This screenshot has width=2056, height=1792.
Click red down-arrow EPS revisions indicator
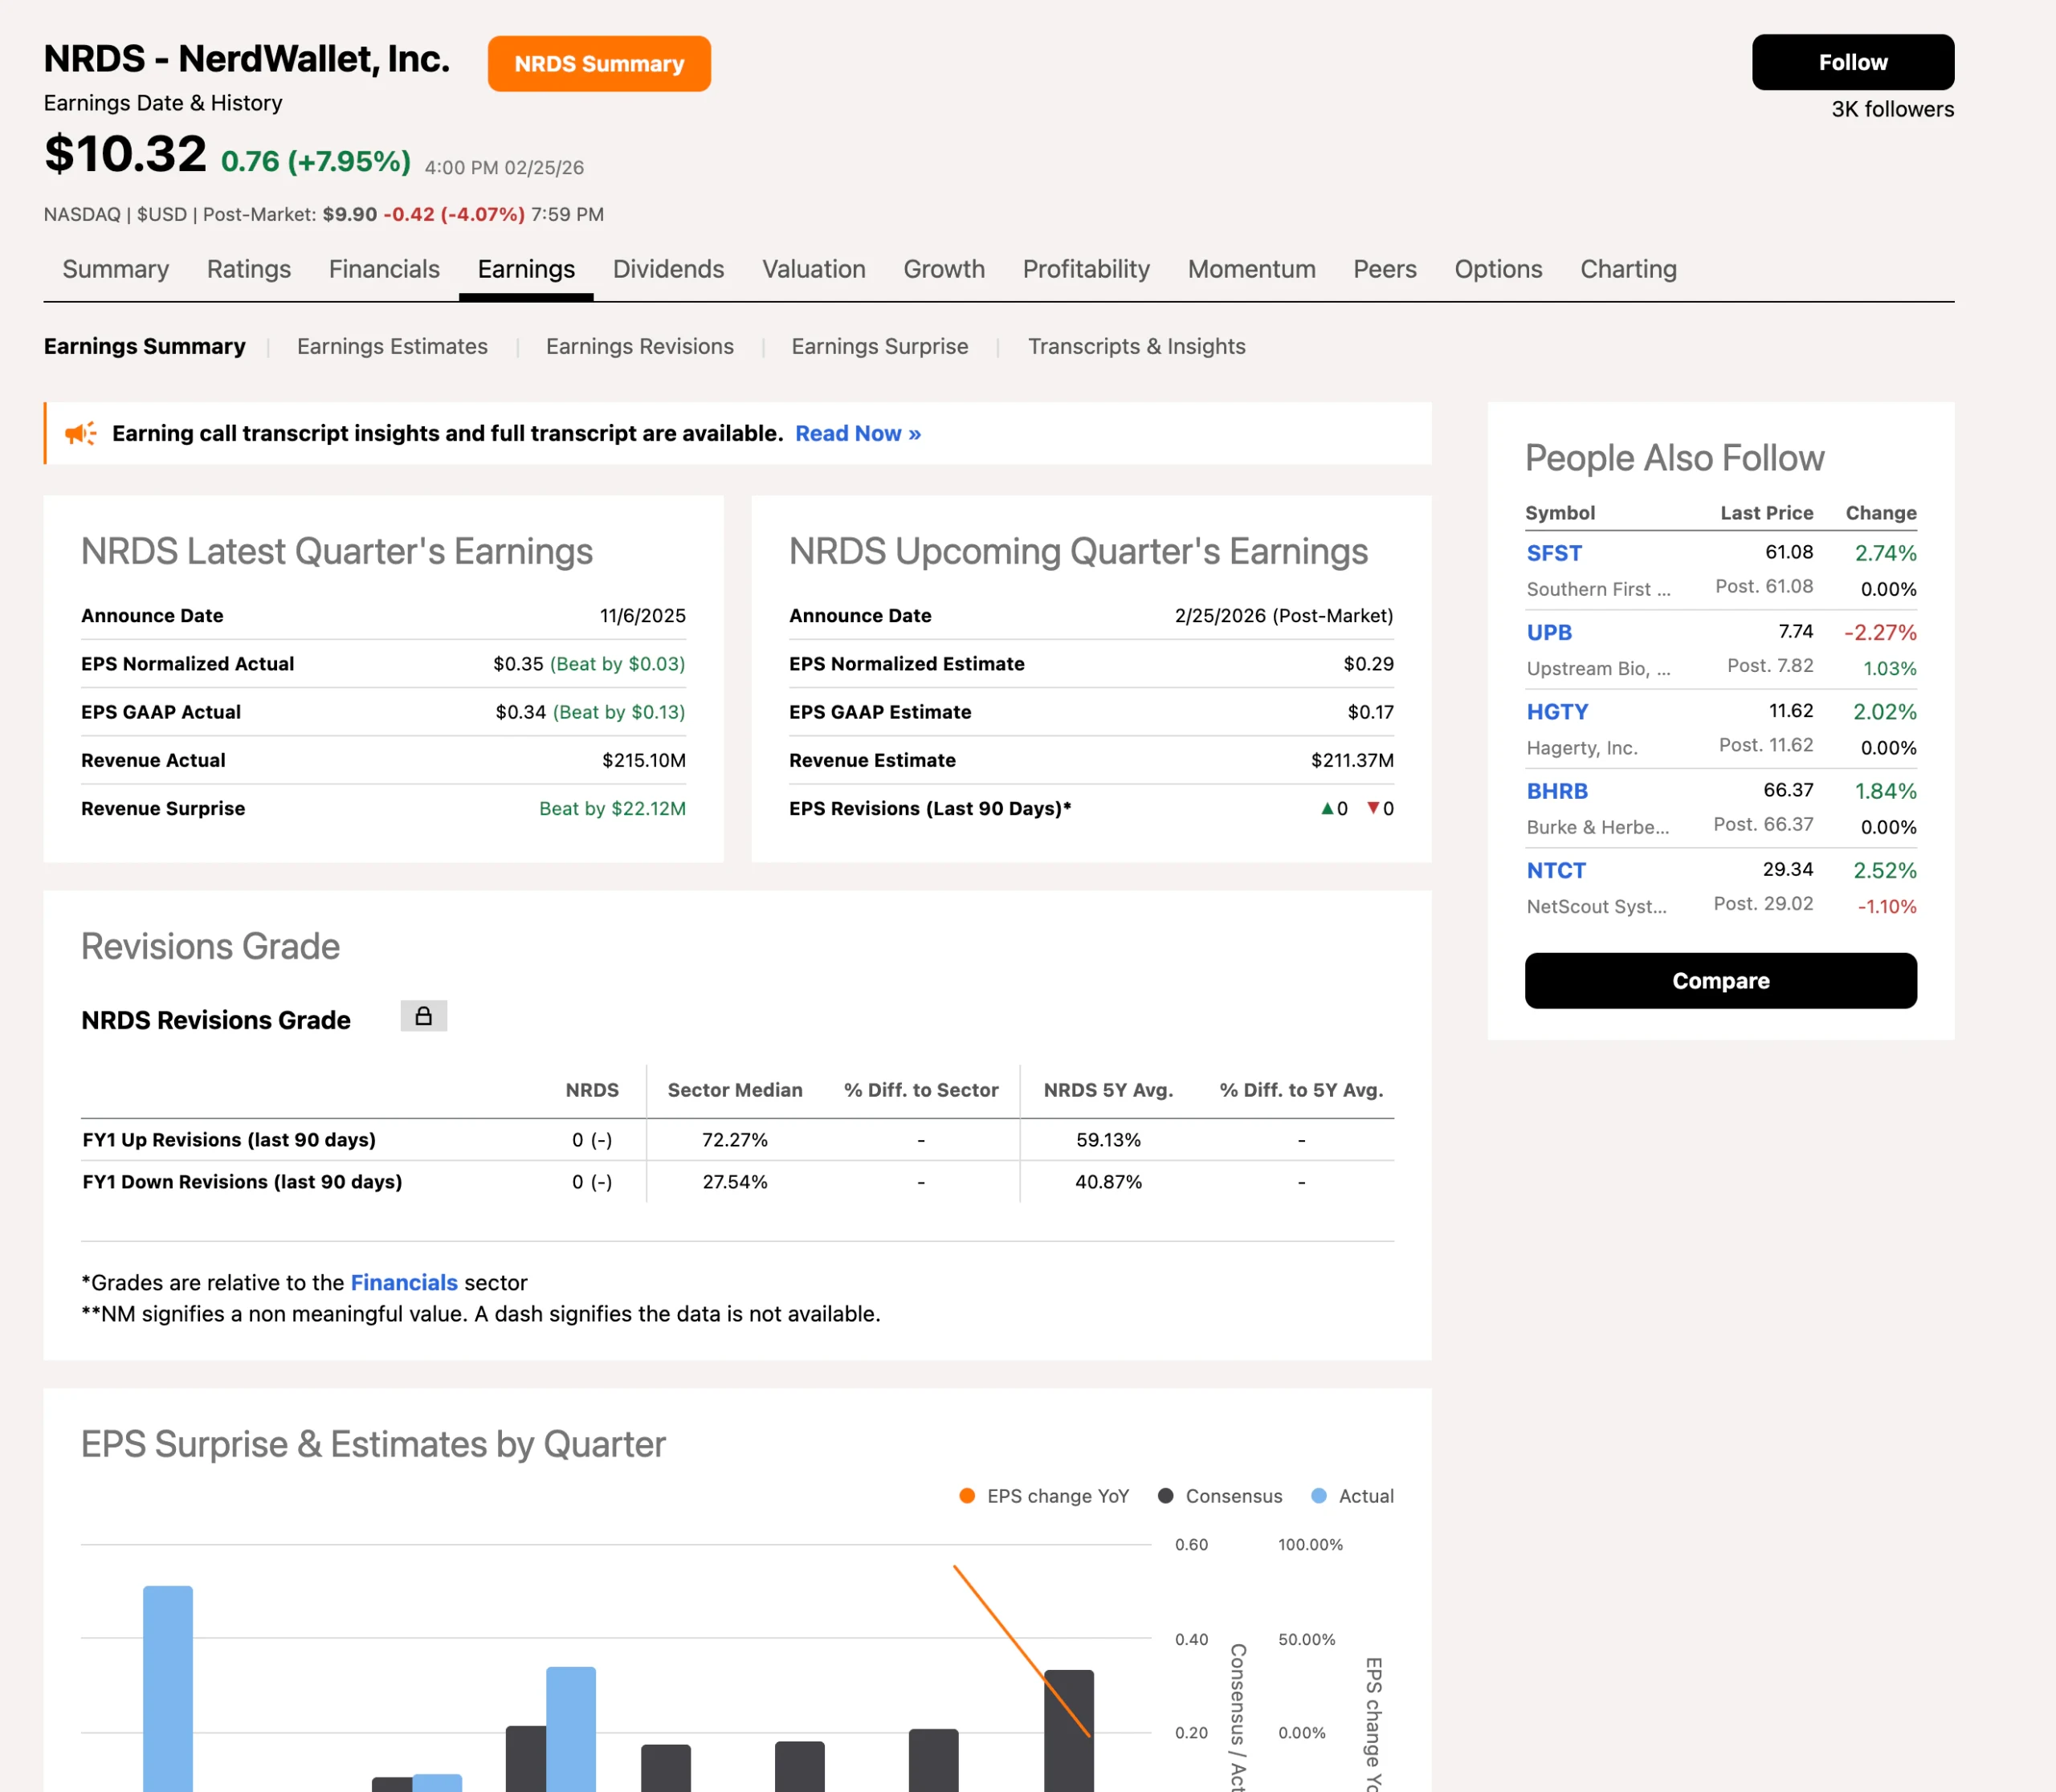(x=1373, y=808)
